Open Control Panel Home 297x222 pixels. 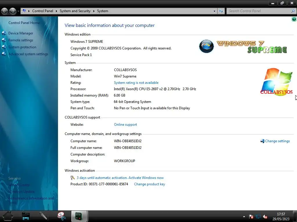(x=24, y=23)
